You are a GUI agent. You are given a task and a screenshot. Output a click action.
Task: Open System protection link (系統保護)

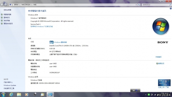pyautogui.click(x=7, y=20)
